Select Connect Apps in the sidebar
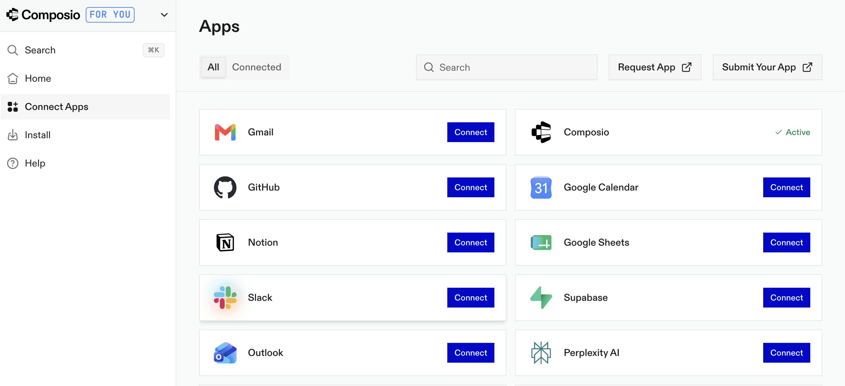Viewport: 845px width, 386px height. [x=85, y=107]
